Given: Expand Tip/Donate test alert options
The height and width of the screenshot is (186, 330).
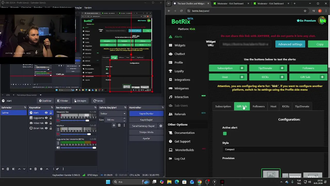Looking at the screenshot, I should tap(282, 68).
